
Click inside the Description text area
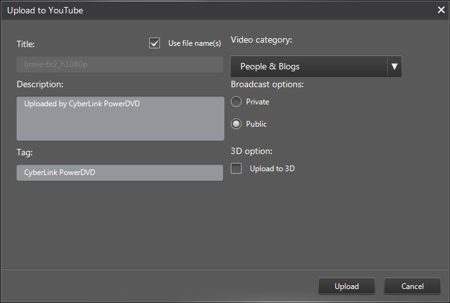coord(120,118)
